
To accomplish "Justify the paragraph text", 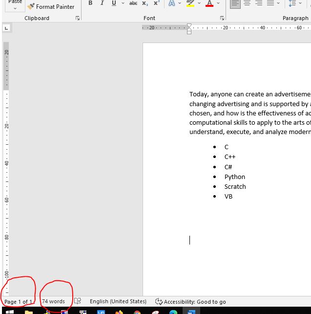I will 270,3.
